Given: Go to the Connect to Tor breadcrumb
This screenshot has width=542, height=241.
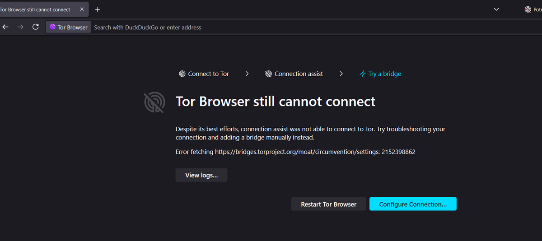Looking at the screenshot, I should (204, 74).
